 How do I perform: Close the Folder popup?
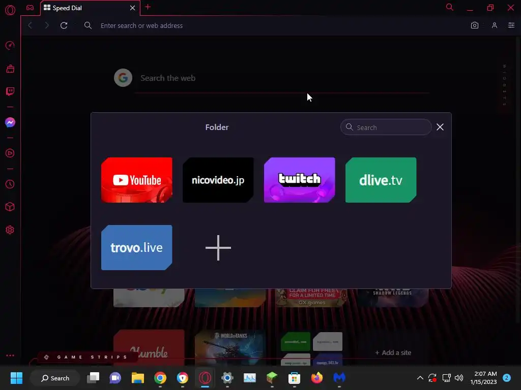coord(440,127)
